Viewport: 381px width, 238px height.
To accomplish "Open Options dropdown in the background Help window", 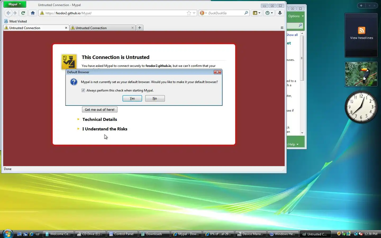I will (296, 16).
